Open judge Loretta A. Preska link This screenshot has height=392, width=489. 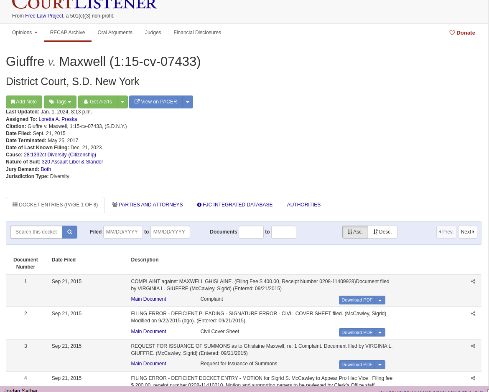58,119
